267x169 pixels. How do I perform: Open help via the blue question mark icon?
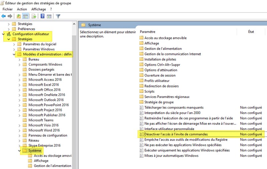pyautogui.click(x=42, y=16)
